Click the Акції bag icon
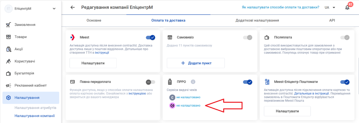Viewport: 359px width, 123px height. pos(8,49)
